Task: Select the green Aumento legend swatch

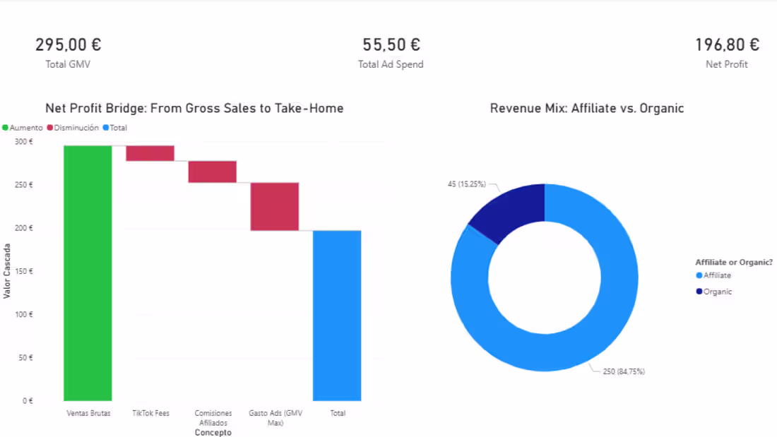Action: coord(5,127)
